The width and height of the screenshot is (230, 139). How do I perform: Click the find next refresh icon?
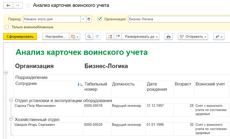(97, 37)
